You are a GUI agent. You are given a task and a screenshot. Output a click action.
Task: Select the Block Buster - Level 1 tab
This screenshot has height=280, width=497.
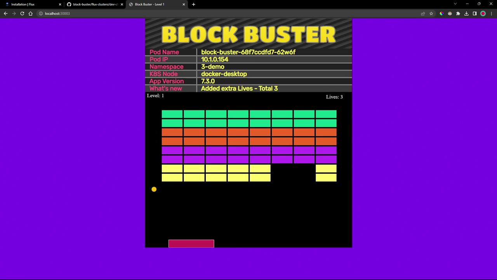[156, 4]
